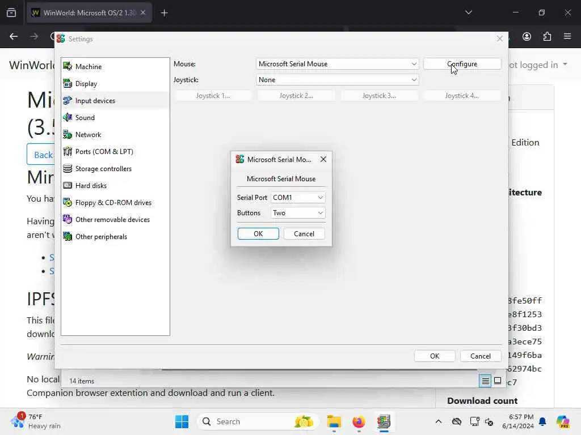Screen dimensions: 581x435
Task: Confirm the mouse dialog with OK
Action: coord(258,234)
